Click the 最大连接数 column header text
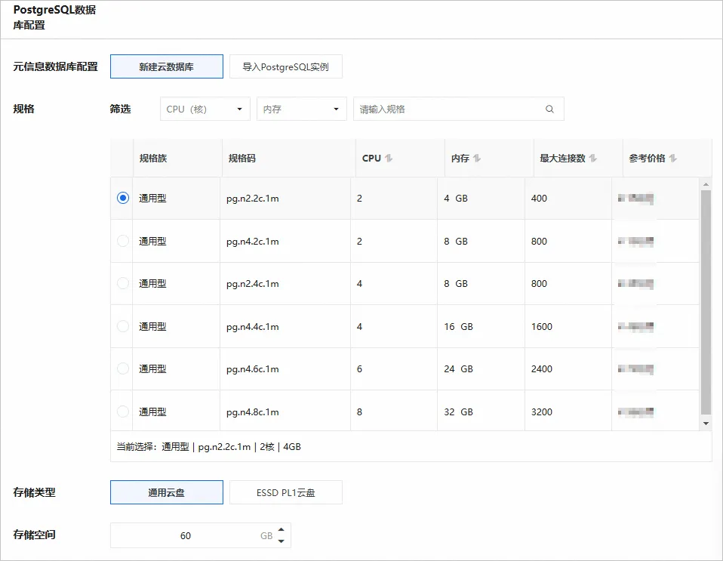 pos(562,159)
